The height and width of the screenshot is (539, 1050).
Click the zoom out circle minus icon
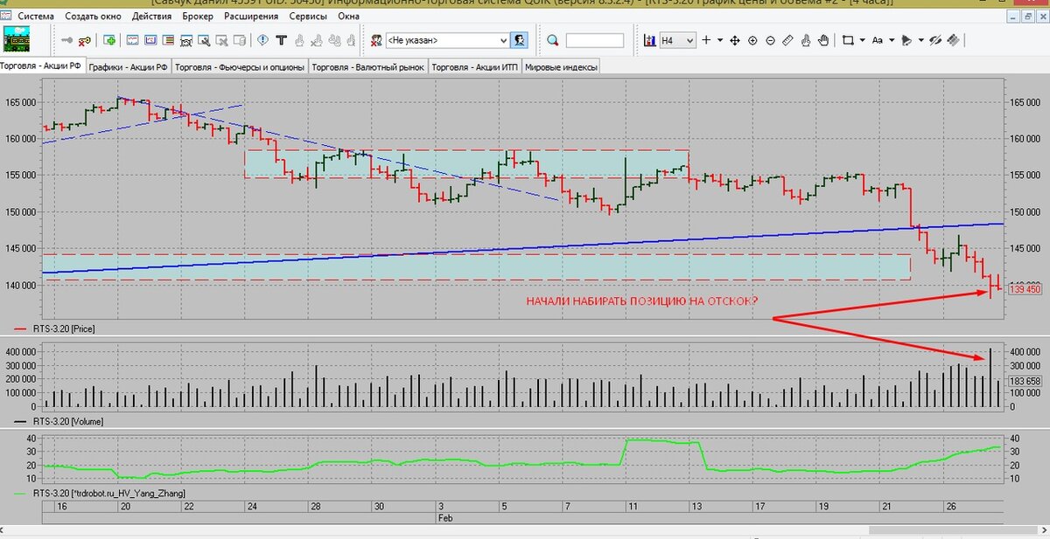click(x=770, y=40)
